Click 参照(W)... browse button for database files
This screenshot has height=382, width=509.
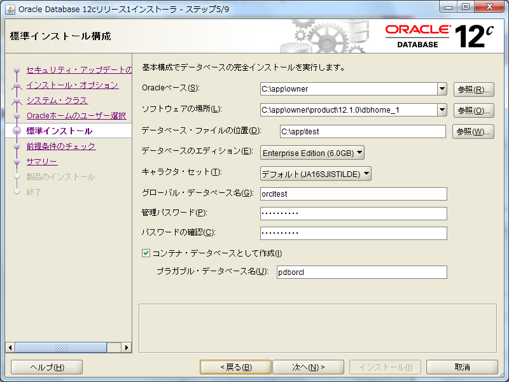click(x=473, y=132)
